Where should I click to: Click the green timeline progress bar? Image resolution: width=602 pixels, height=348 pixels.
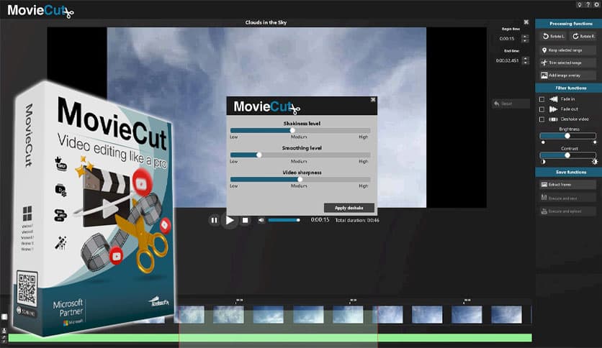[270, 338]
